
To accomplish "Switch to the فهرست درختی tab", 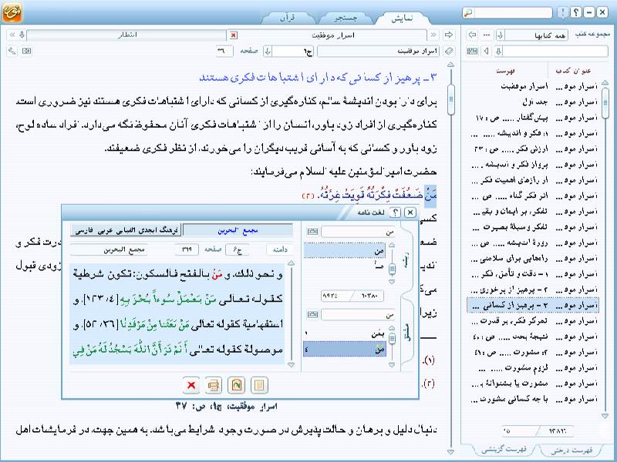I will pos(571,450).
